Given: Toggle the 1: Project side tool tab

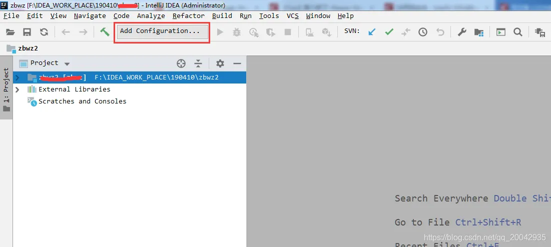Looking at the screenshot, I should tap(7, 87).
